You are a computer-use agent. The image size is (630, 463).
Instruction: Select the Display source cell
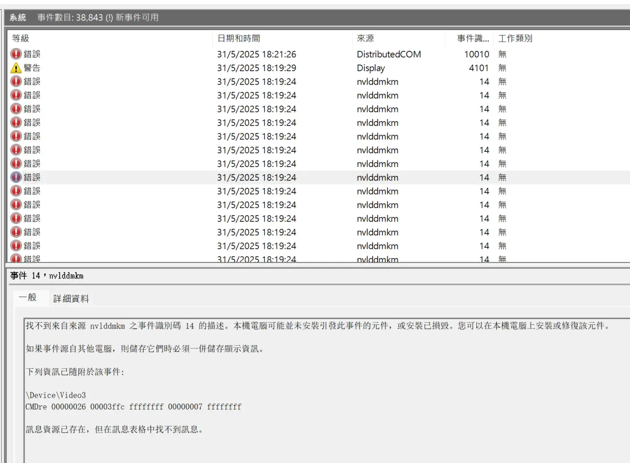point(371,68)
